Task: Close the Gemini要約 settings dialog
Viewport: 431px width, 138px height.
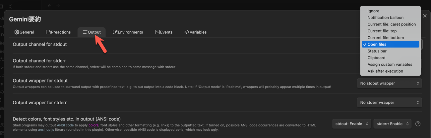Action: (x=425, y=16)
